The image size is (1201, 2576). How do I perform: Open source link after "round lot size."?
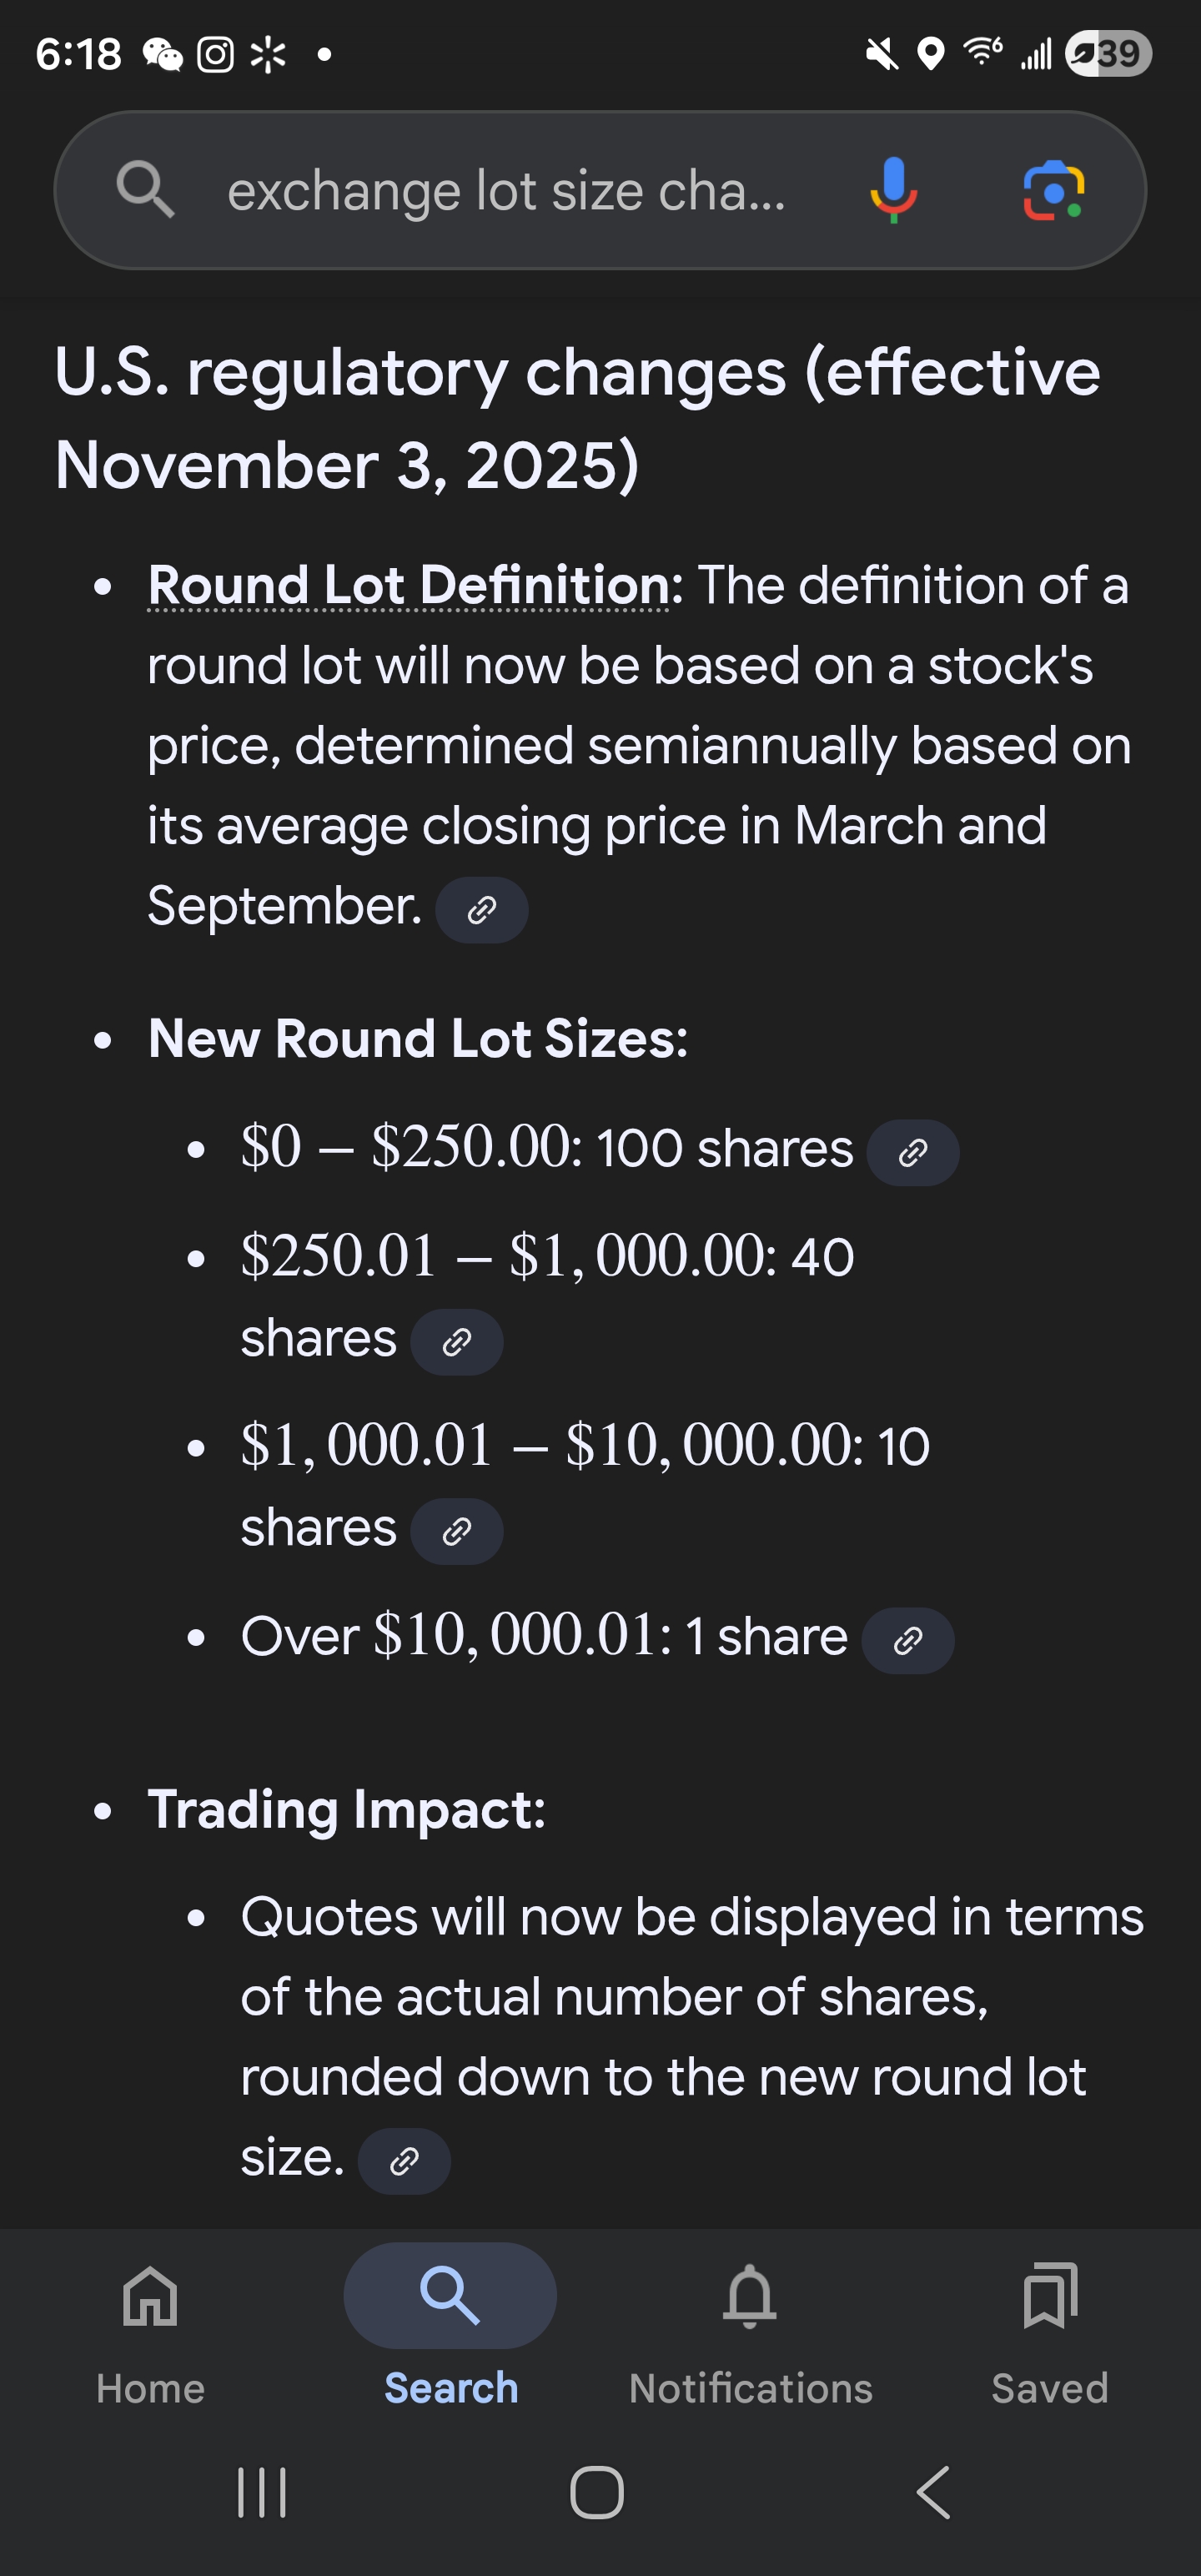click(404, 2161)
